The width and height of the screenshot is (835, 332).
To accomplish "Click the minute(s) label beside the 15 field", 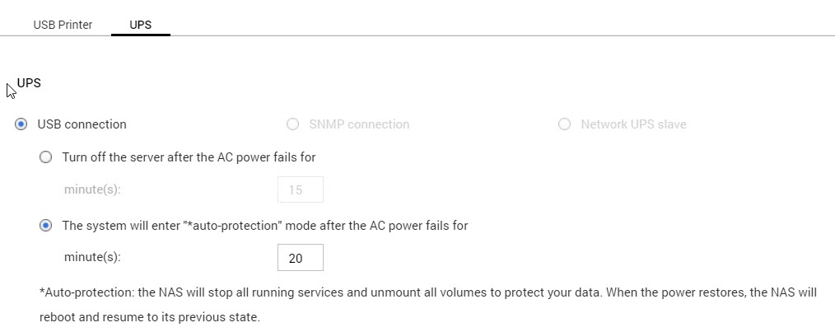I will [x=92, y=189].
